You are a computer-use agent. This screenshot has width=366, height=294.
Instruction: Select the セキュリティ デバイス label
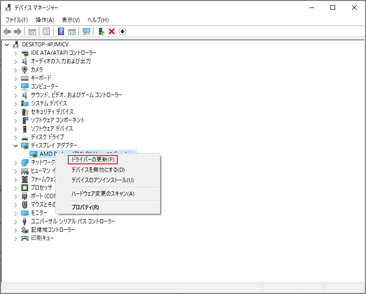pyautogui.click(x=52, y=112)
